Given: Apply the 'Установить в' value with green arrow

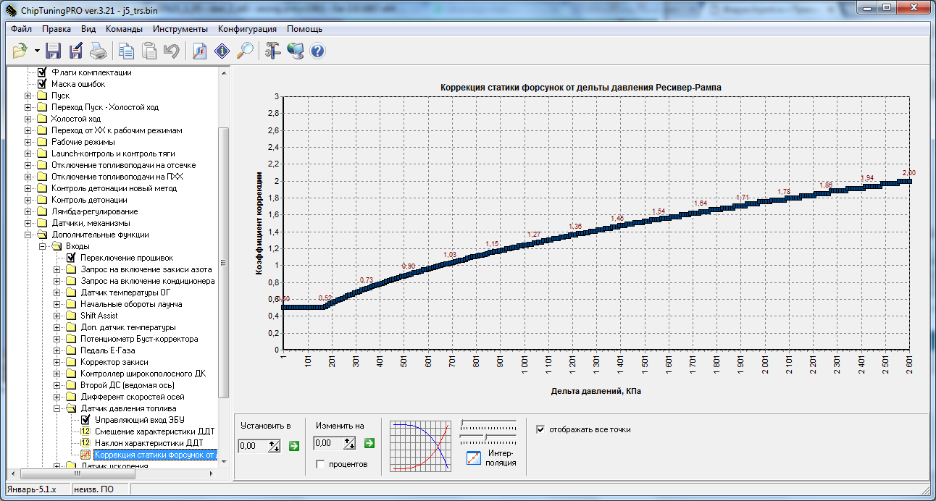Looking at the screenshot, I should coord(293,445).
